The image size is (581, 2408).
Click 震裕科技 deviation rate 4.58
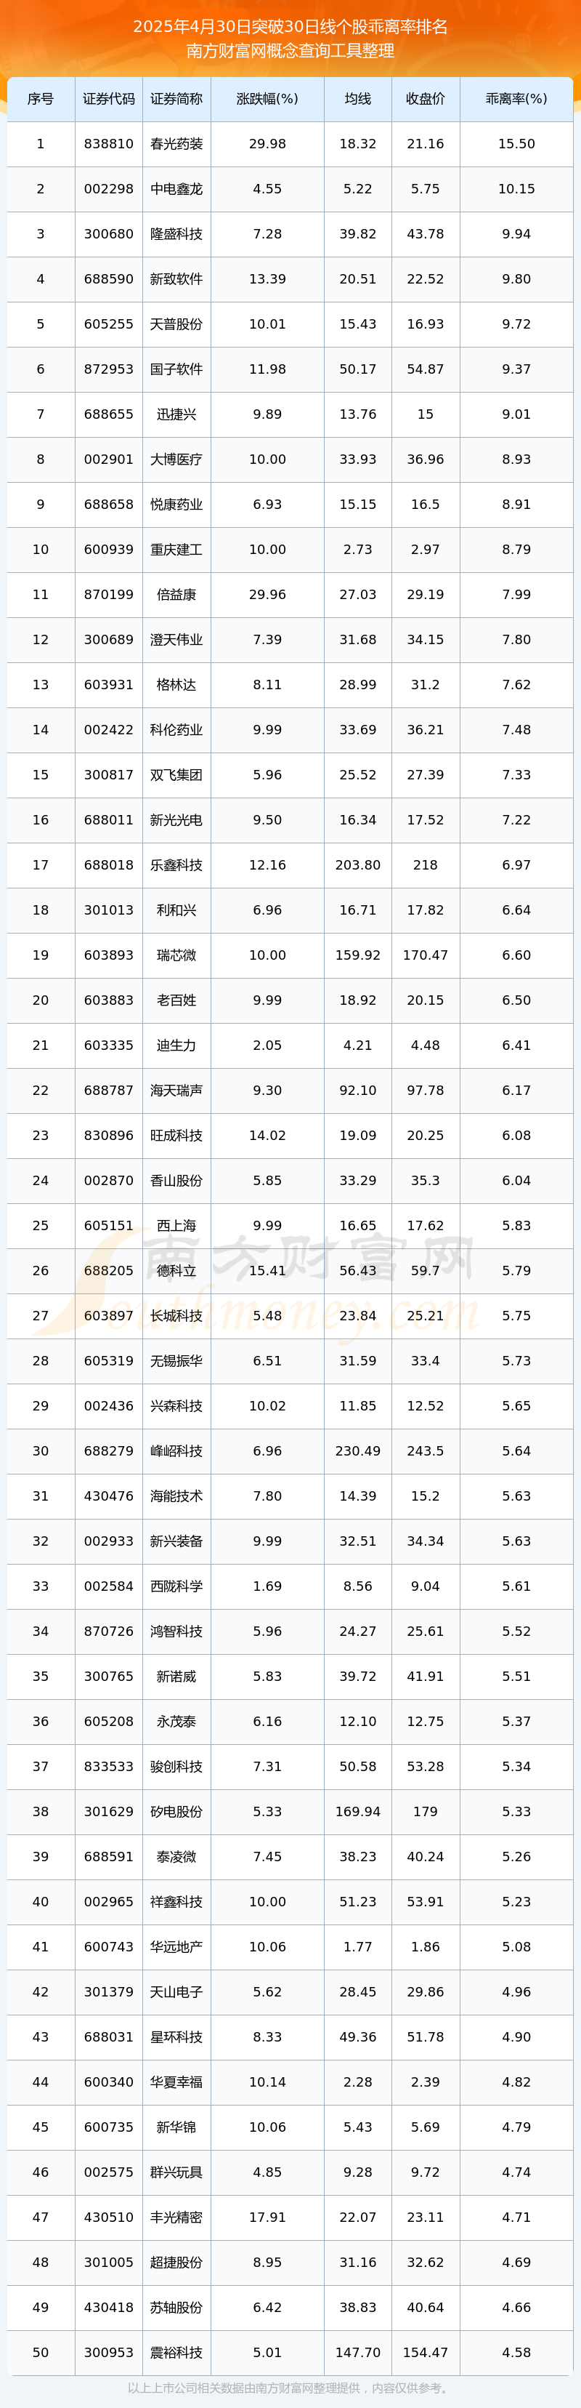point(516,2352)
